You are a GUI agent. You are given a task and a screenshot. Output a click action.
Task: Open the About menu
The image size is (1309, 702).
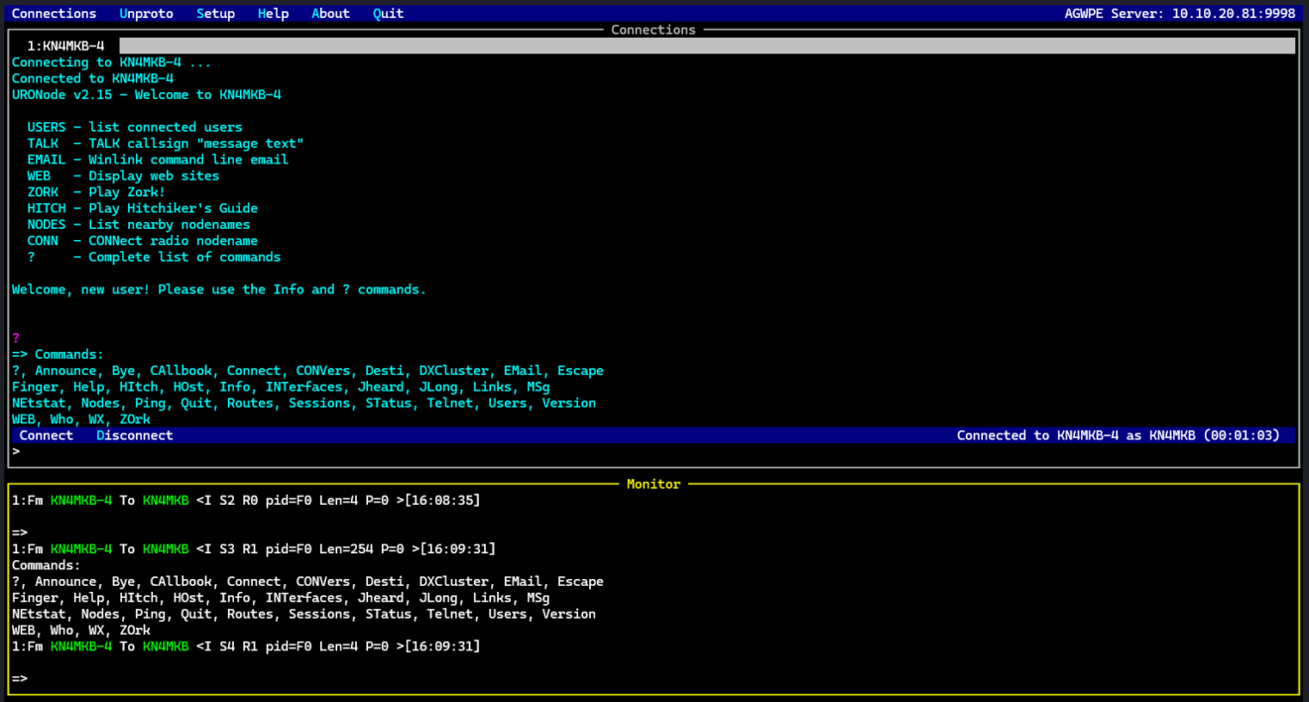point(330,13)
